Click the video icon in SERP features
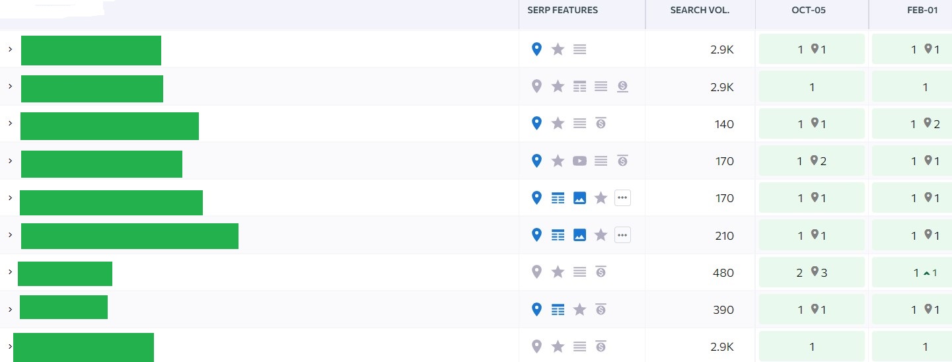The width and height of the screenshot is (952, 362). pyautogui.click(x=579, y=161)
